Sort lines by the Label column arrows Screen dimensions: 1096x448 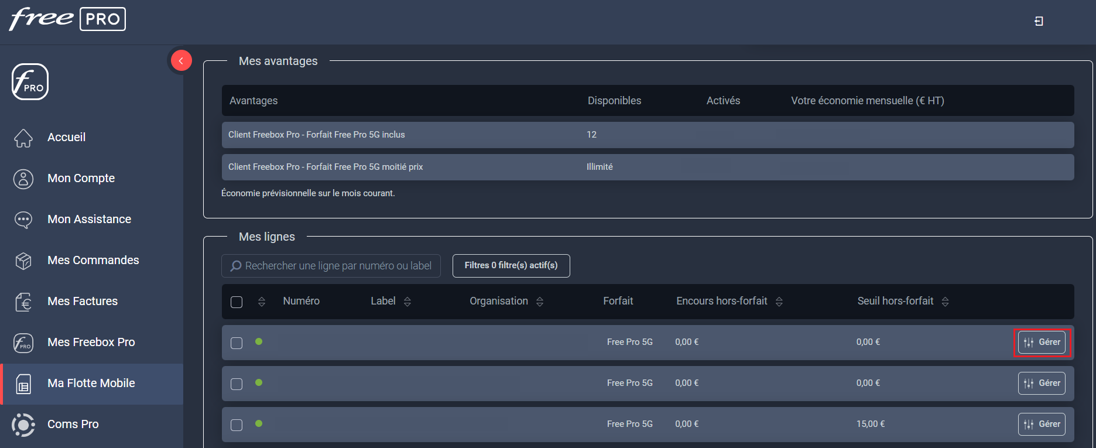pos(407,302)
